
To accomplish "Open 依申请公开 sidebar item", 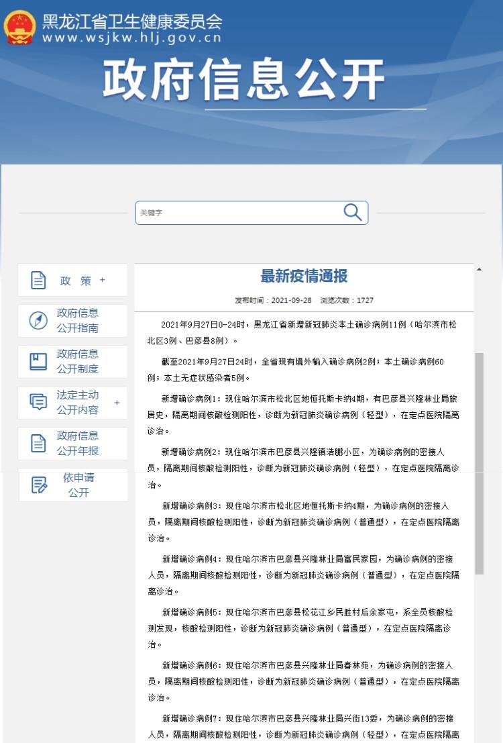I will pos(73,485).
